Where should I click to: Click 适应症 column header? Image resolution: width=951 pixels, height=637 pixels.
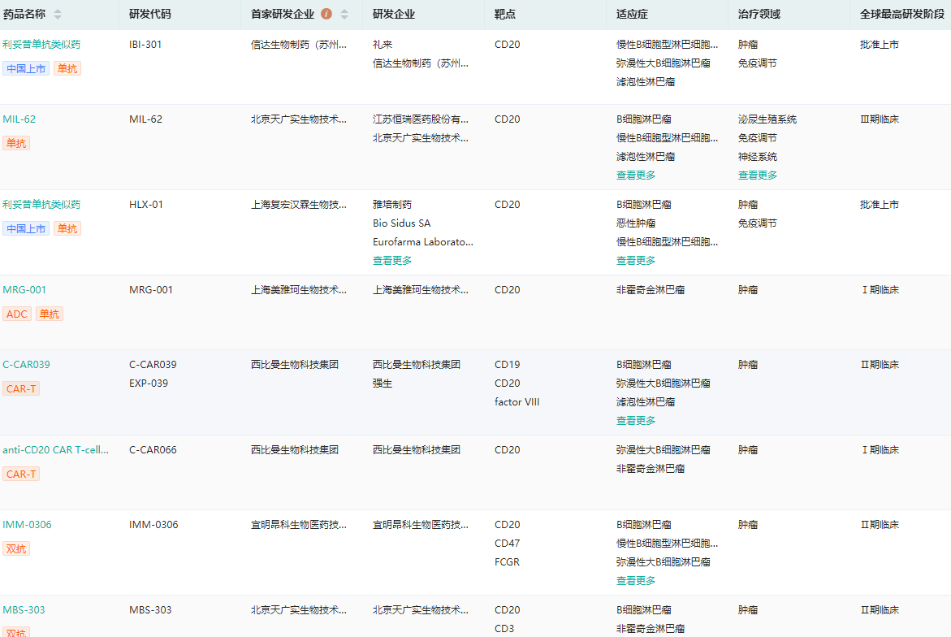pyautogui.click(x=632, y=14)
